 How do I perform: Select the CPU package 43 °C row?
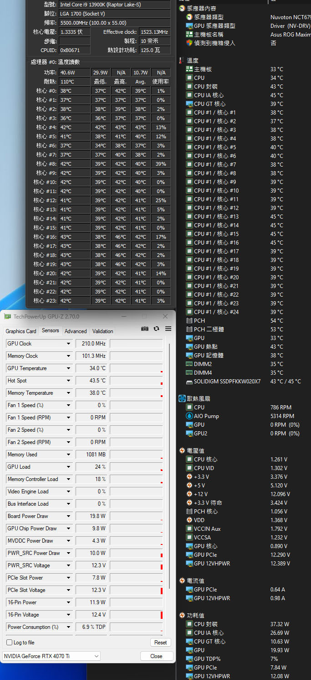click(x=244, y=86)
